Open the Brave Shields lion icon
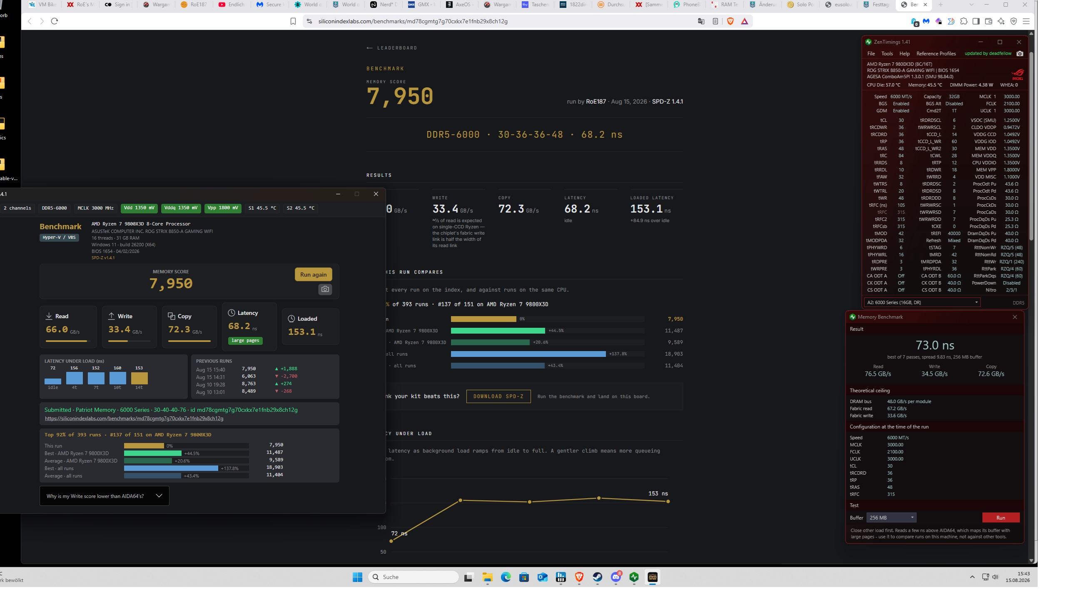 click(x=730, y=21)
